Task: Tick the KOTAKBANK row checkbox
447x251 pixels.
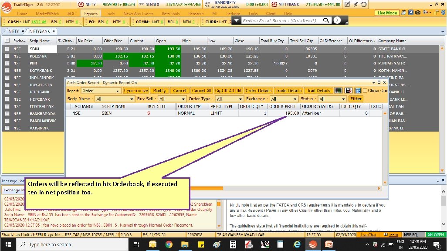Action: (x=7, y=70)
